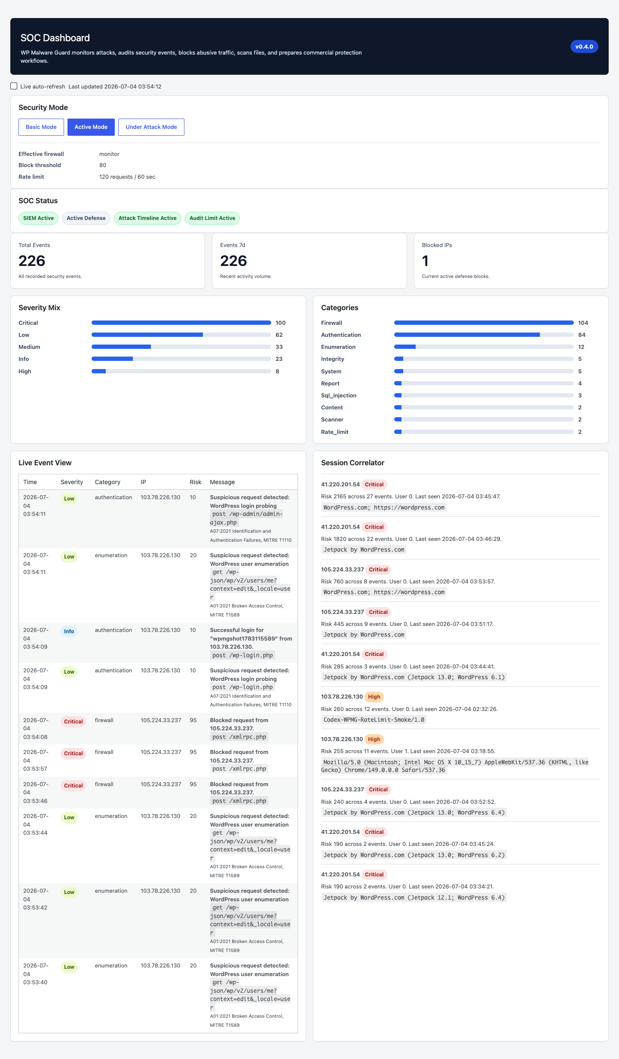This screenshot has width=619, height=1059.
Task: Click the Category column header
Action: [107, 482]
